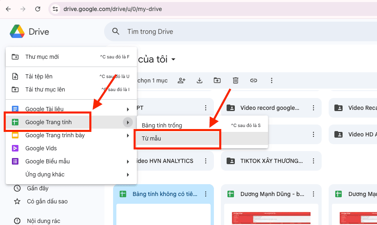Open options for the PT folder
This screenshot has height=225, width=377.
[x=206, y=108]
